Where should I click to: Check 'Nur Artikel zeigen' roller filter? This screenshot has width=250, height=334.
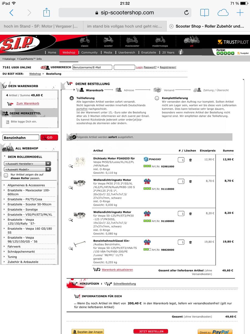click(x=6, y=175)
